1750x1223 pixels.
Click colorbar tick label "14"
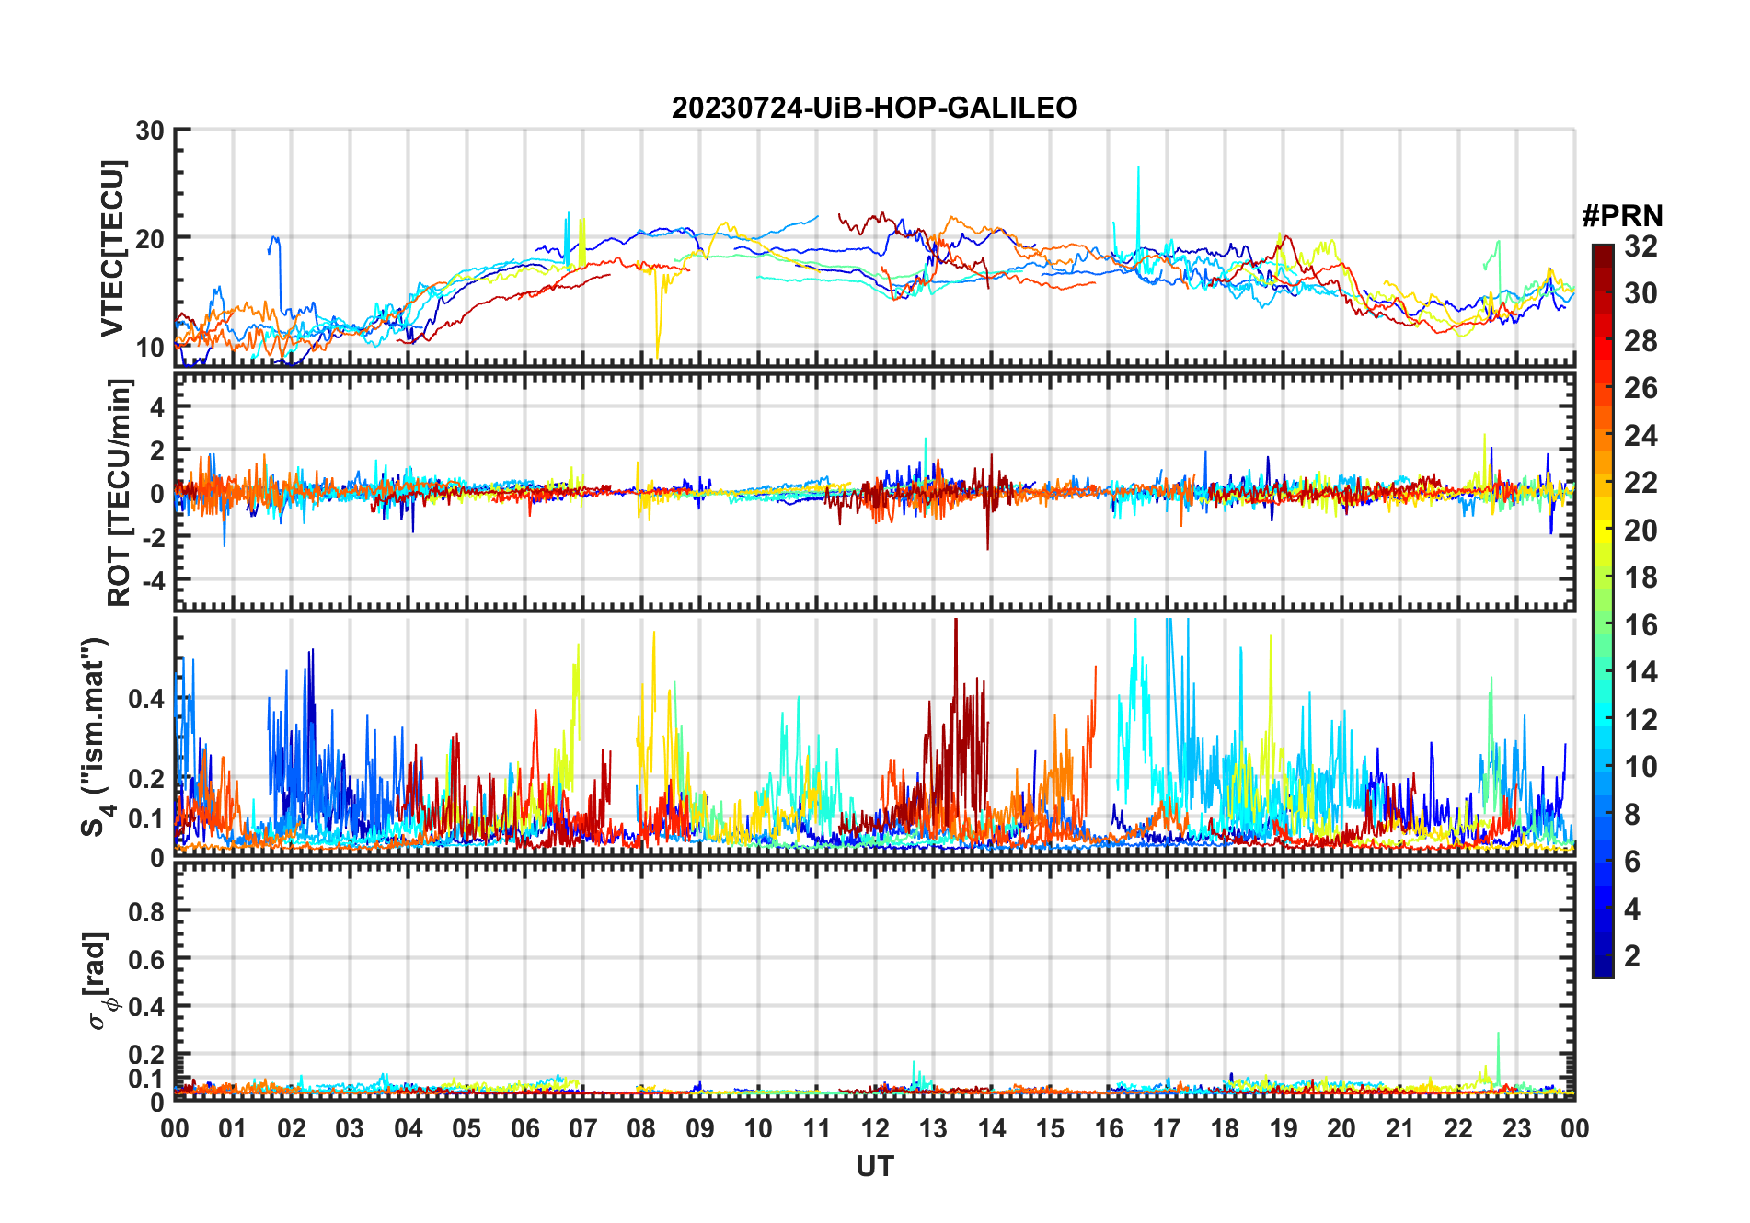1641,672
